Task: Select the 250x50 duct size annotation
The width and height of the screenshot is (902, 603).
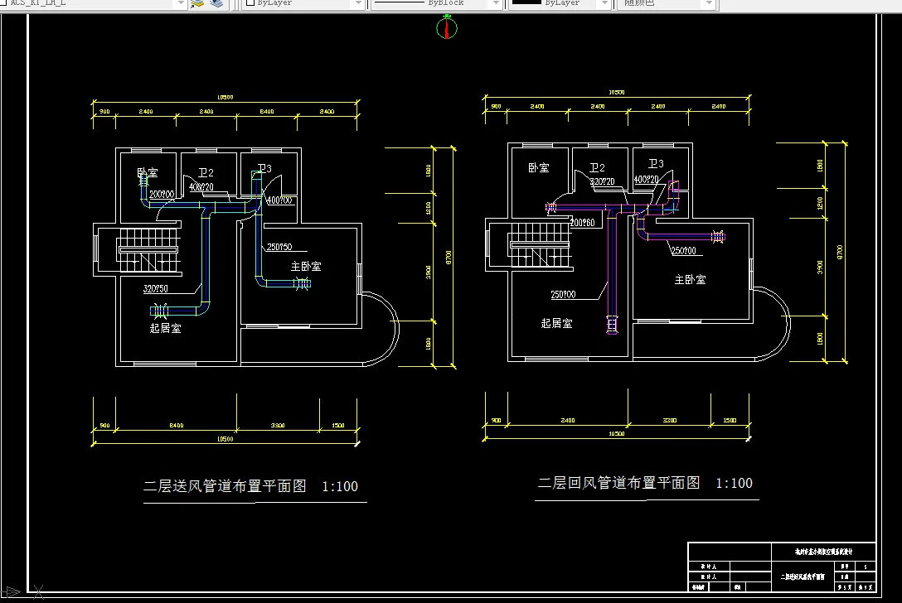Action: (x=279, y=247)
